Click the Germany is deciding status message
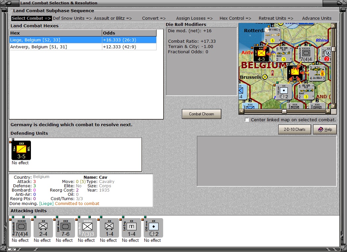The height and width of the screenshot is (252, 347). coord(71,125)
